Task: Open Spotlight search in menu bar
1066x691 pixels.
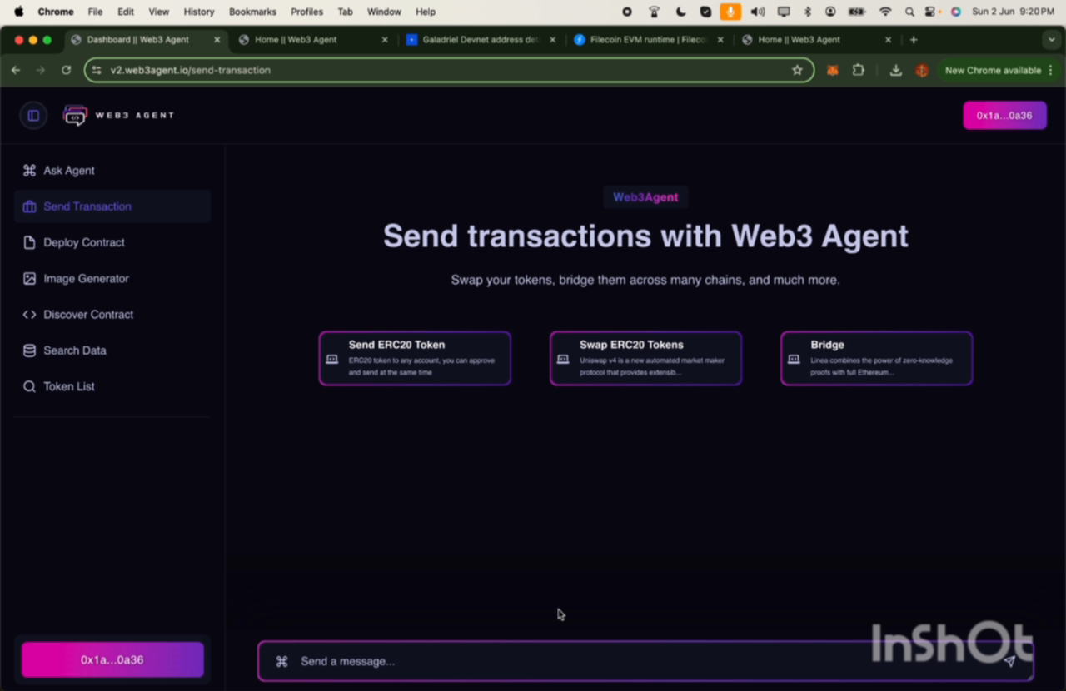Action: pos(909,12)
